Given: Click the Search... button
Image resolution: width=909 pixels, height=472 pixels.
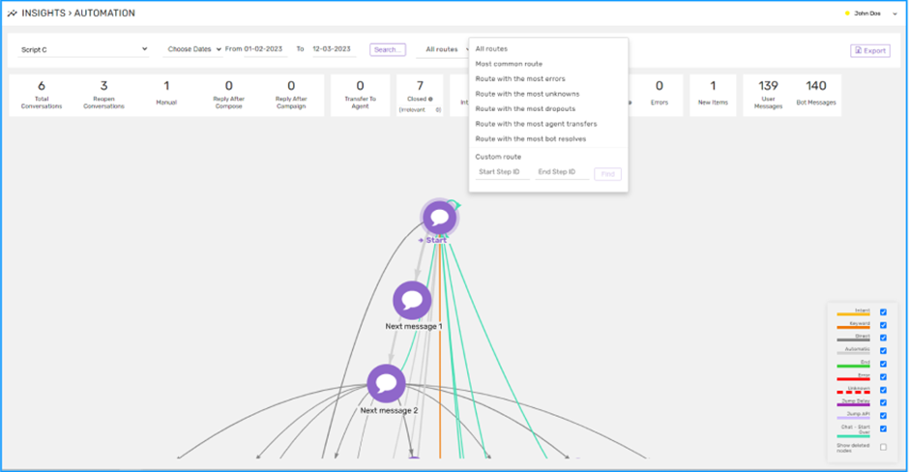Looking at the screenshot, I should (388, 50).
